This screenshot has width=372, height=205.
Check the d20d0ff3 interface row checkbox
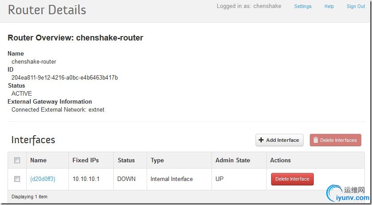click(17, 179)
